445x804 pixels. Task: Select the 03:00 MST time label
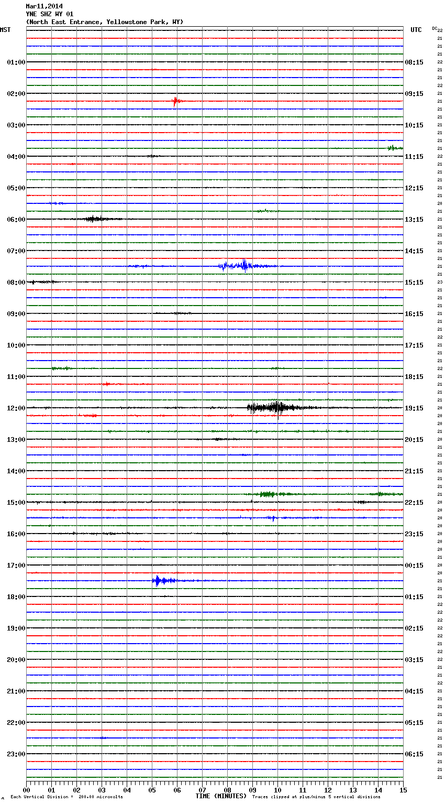(x=16, y=125)
